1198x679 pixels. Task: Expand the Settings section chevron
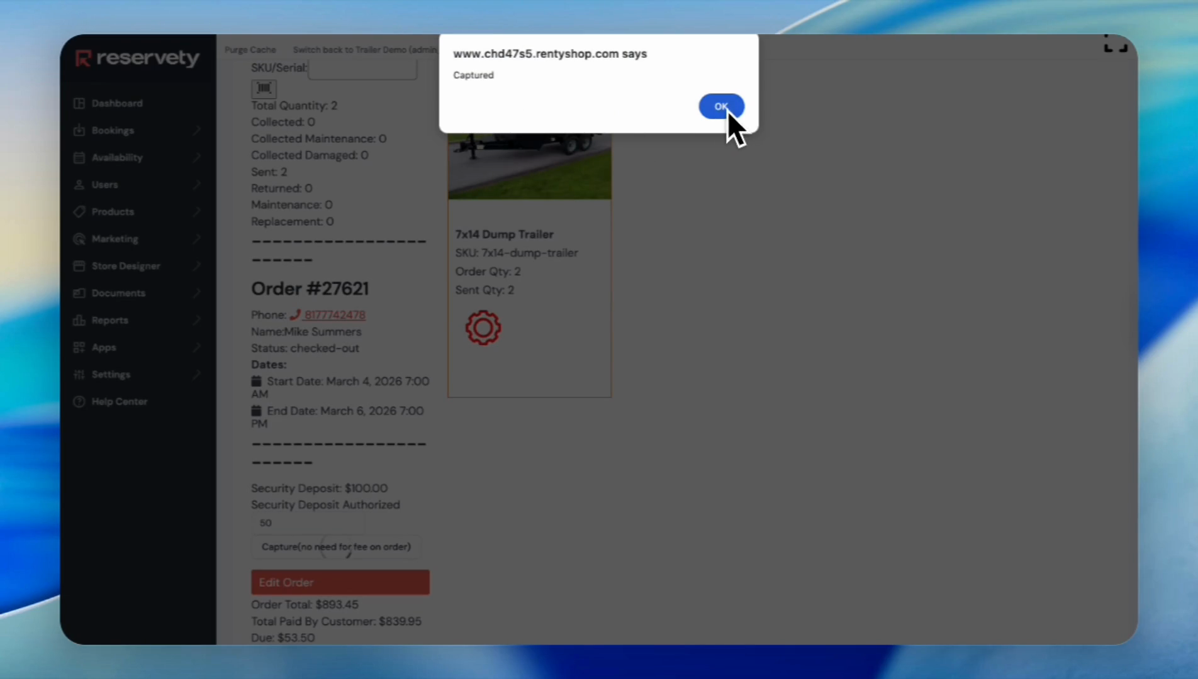click(197, 374)
